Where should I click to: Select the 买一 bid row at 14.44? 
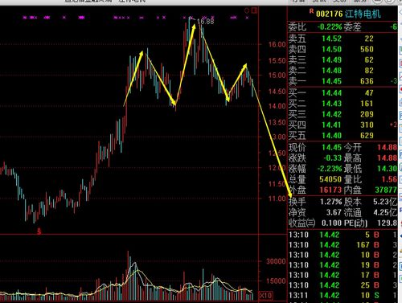(343, 93)
